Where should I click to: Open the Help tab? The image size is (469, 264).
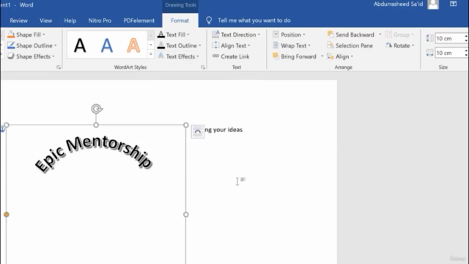coord(70,21)
